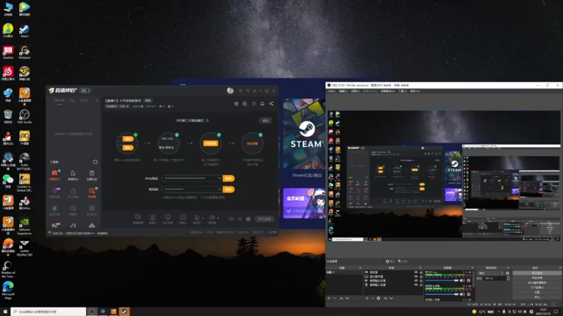Toggle visibility eye of display capture source
The width and height of the screenshot is (563, 316).
coord(416,277)
